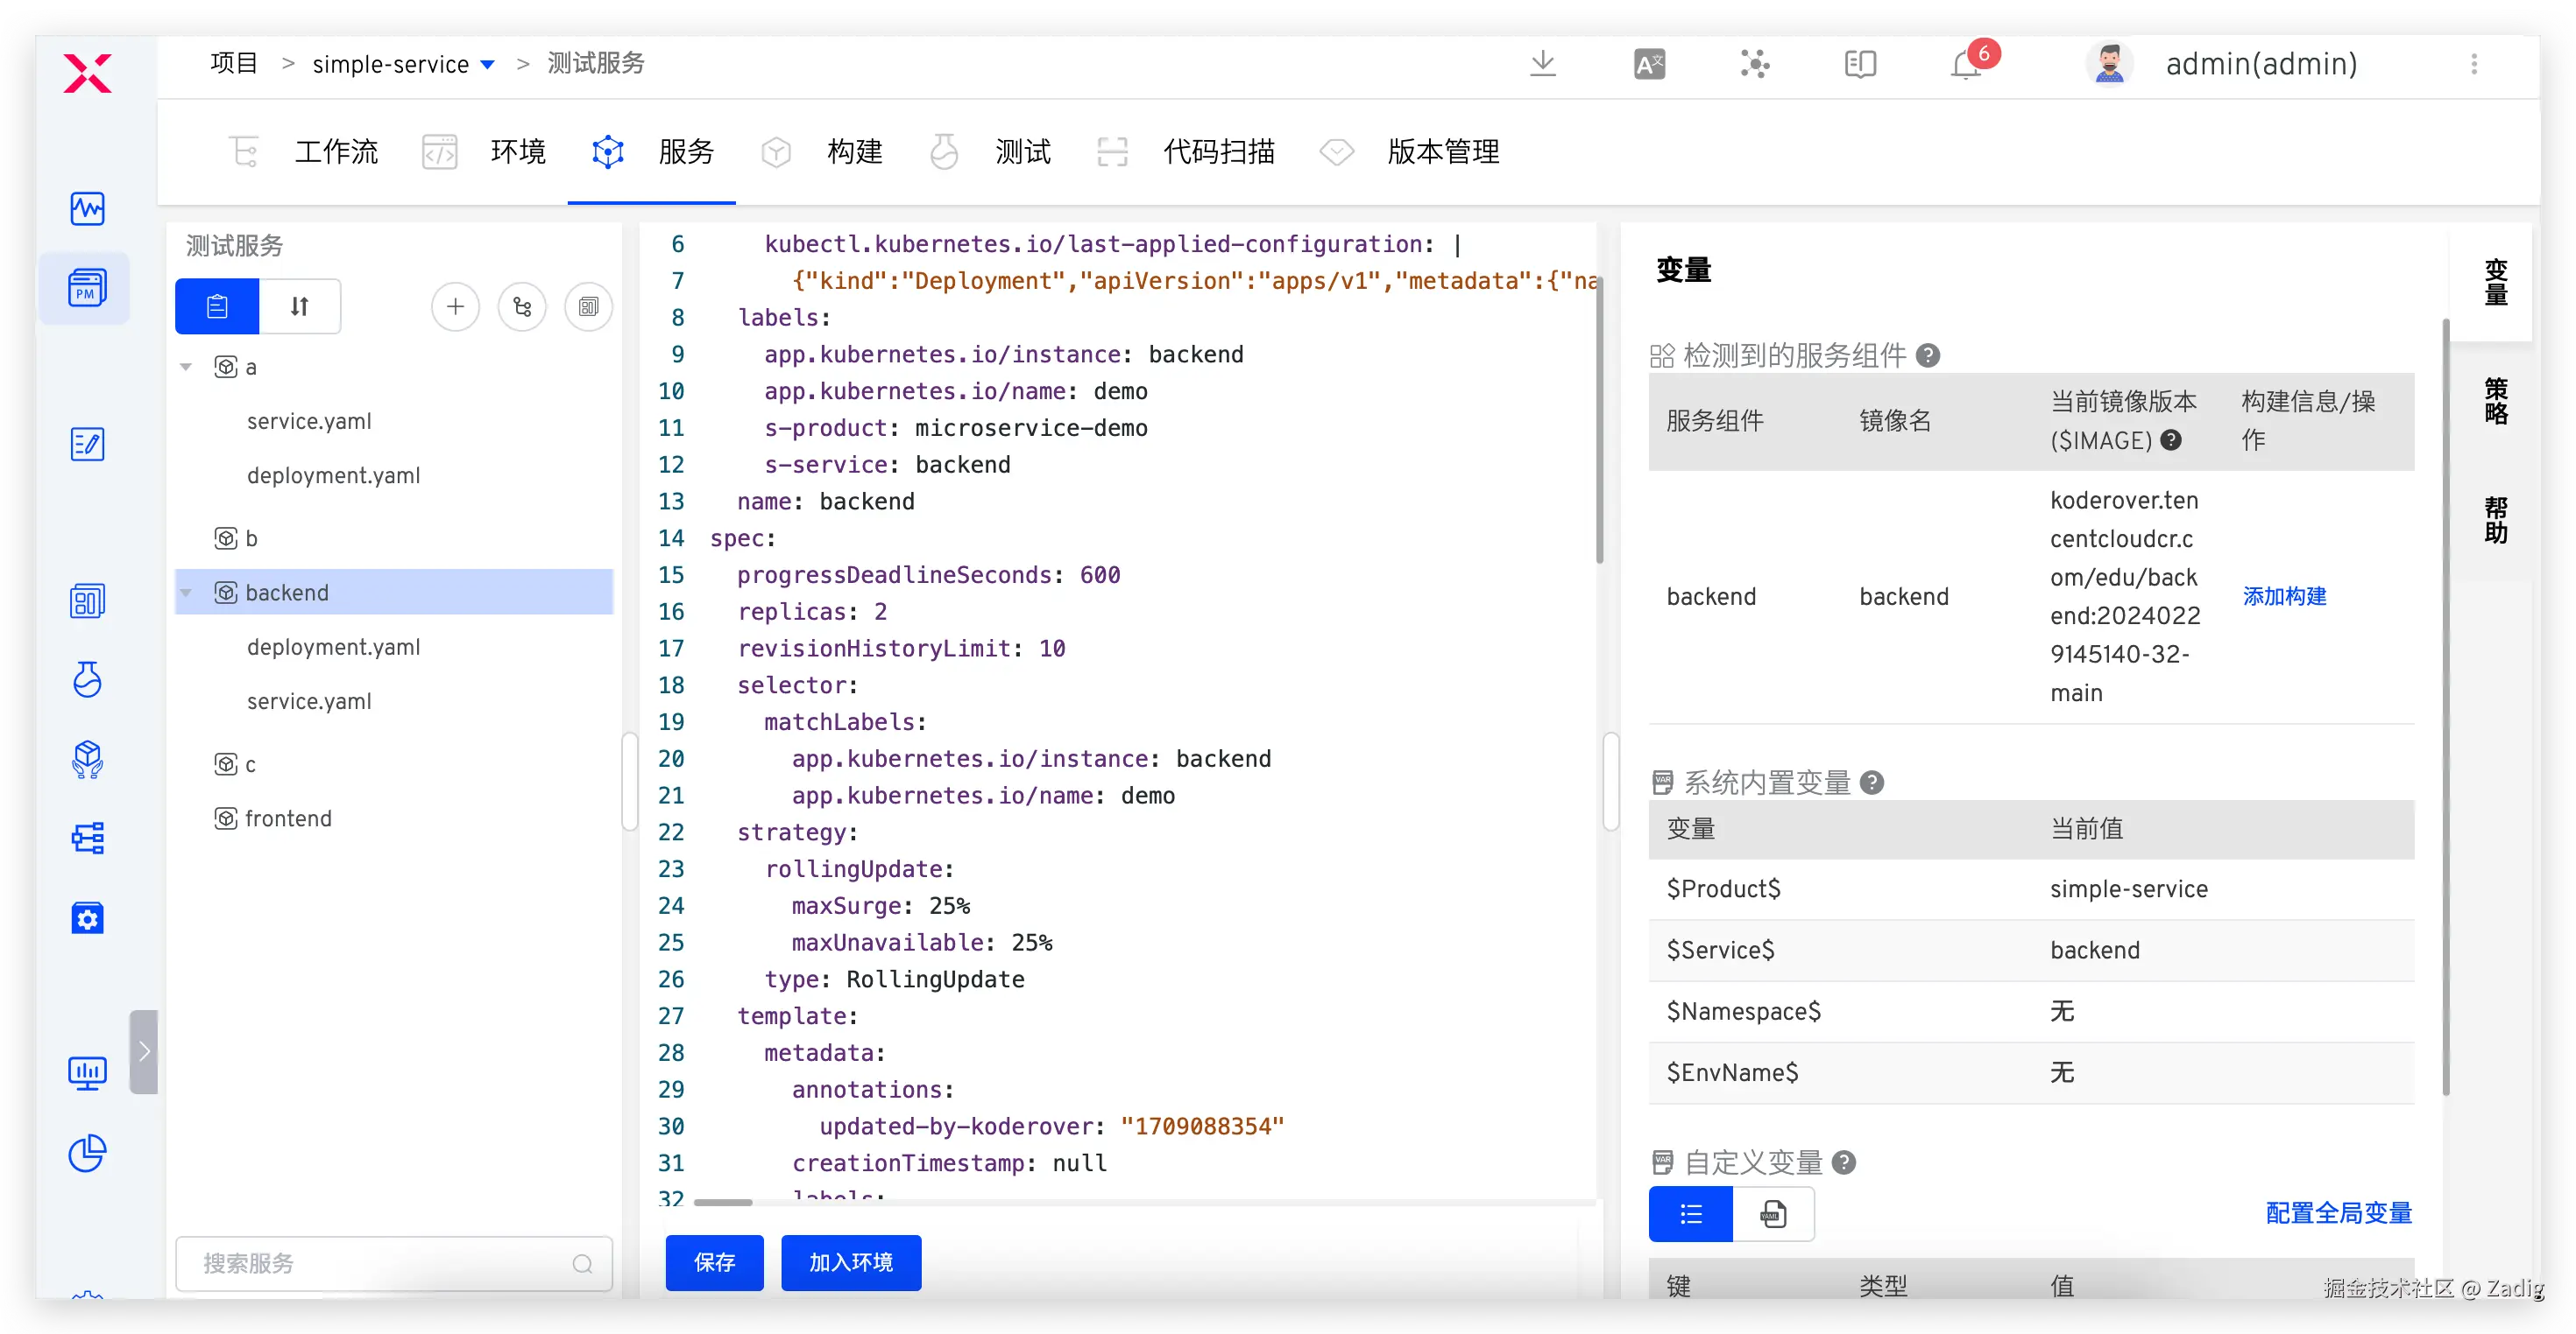Collapse the service a tree node

[186, 367]
